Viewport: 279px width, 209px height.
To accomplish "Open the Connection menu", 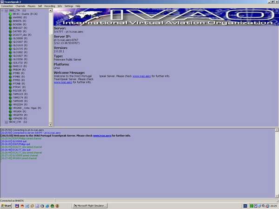I will [7, 6].
